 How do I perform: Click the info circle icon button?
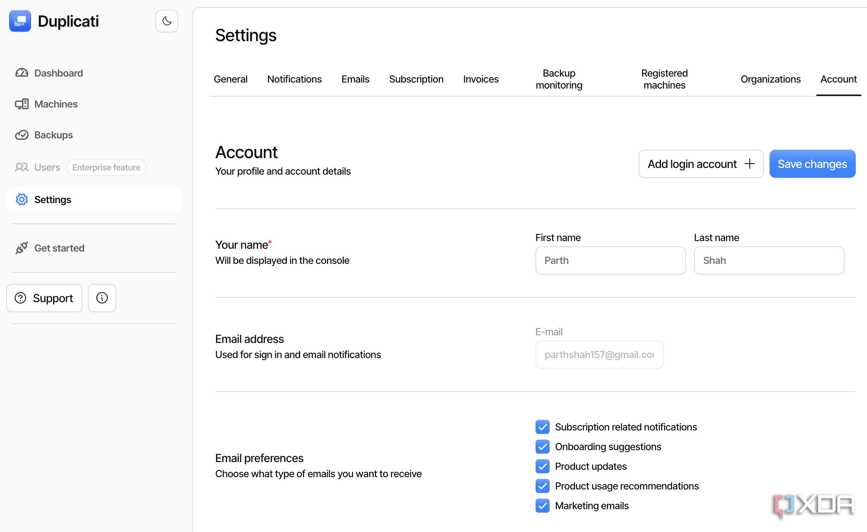pyautogui.click(x=102, y=298)
